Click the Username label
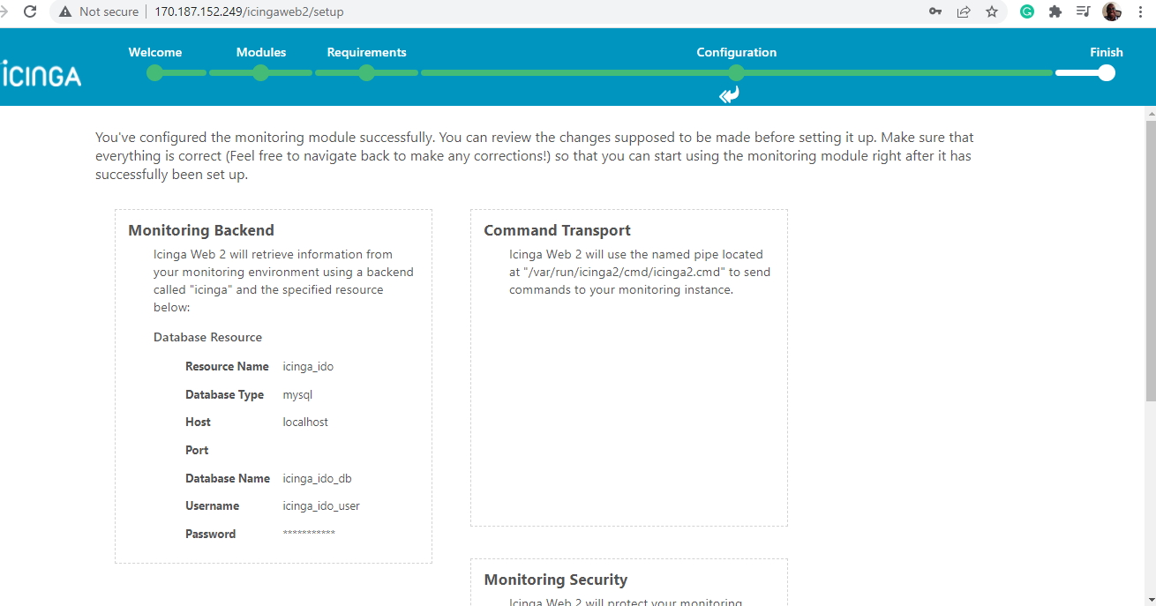This screenshot has height=606, width=1156. click(212, 505)
